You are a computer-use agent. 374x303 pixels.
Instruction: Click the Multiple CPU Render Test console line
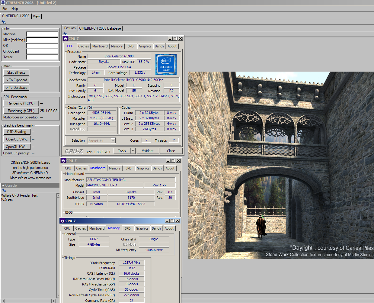tap(19, 195)
